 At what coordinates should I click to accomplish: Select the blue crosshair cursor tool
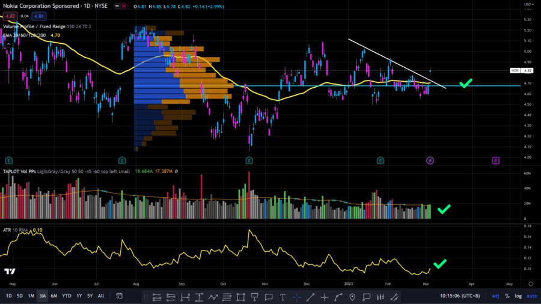point(296,297)
